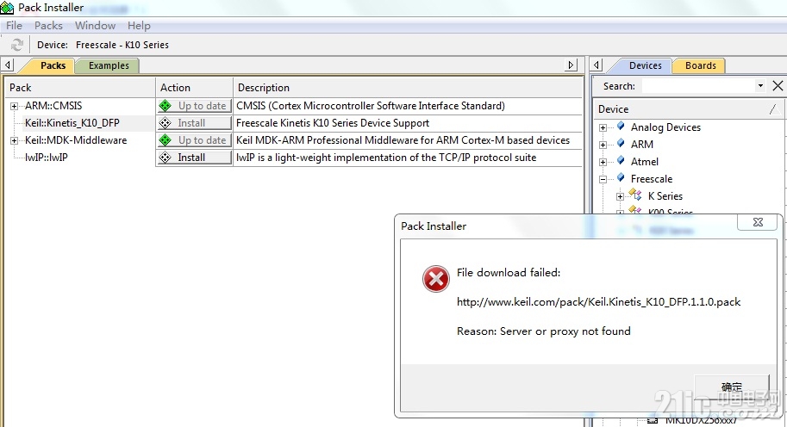Switch to the Packs tab

[x=51, y=65]
